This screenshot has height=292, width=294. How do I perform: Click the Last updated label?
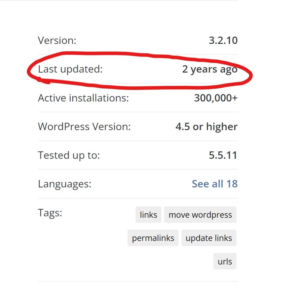pos(70,69)
